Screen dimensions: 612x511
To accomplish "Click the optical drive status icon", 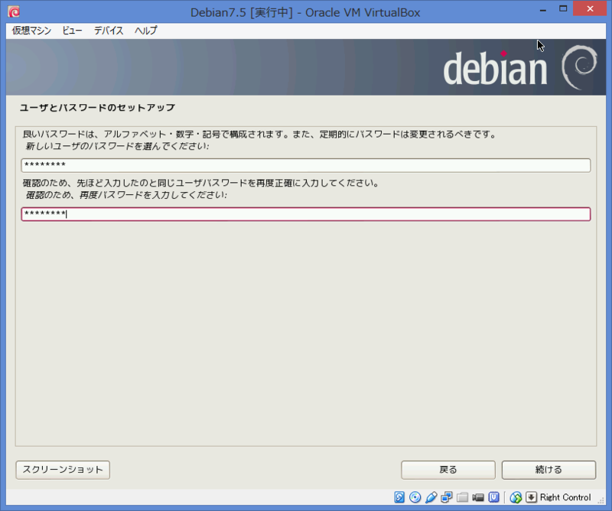I will click(x=415, y=497).
